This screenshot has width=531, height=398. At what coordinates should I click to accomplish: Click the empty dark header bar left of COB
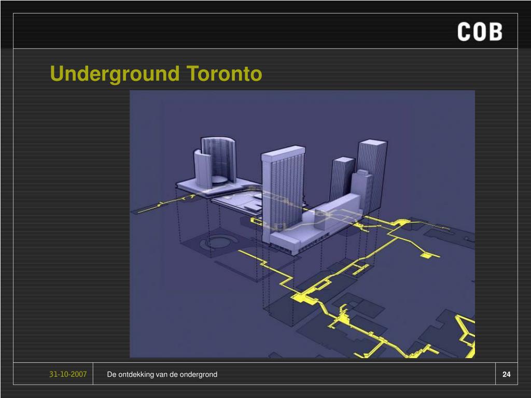[x=233, y=31]
